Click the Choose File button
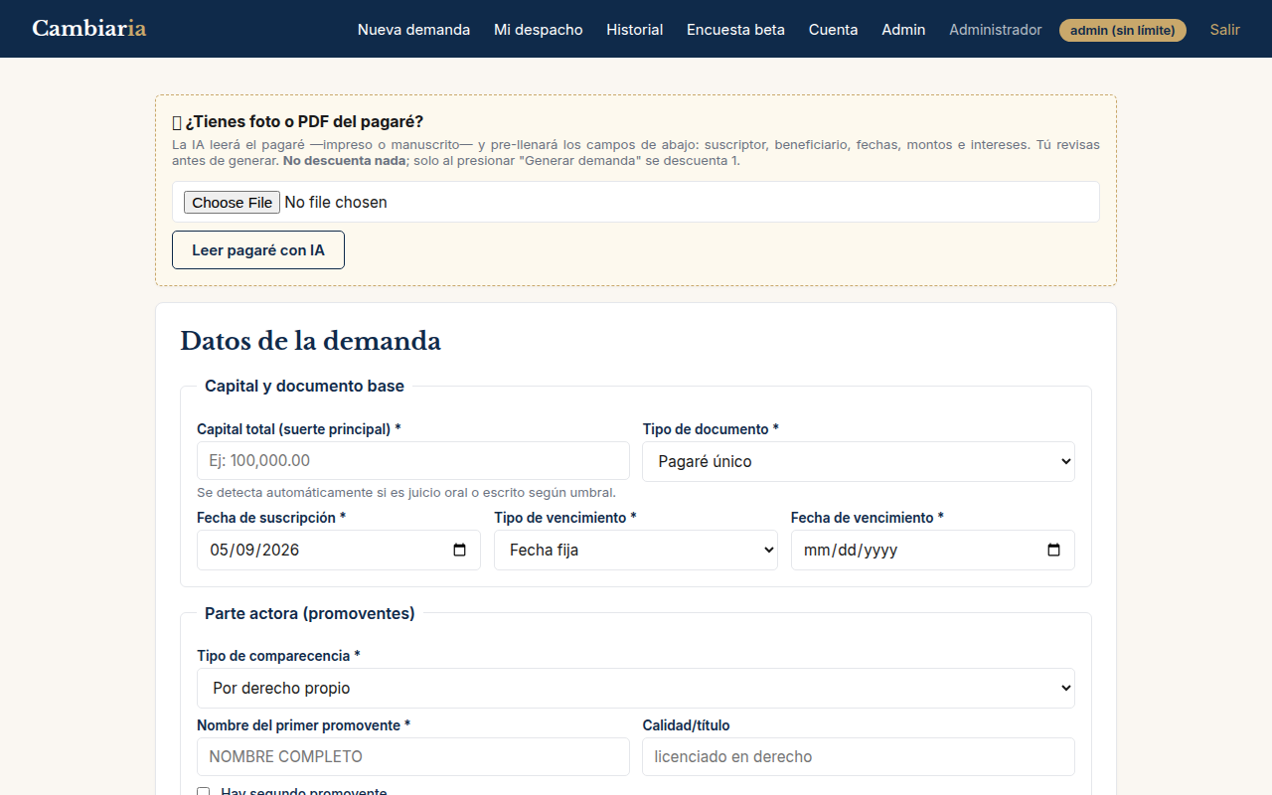The height and width of the screenshot is (795, 1272). pos(232,202)
